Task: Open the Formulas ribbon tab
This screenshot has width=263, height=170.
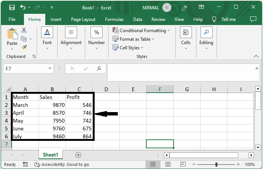Action: 114,19
